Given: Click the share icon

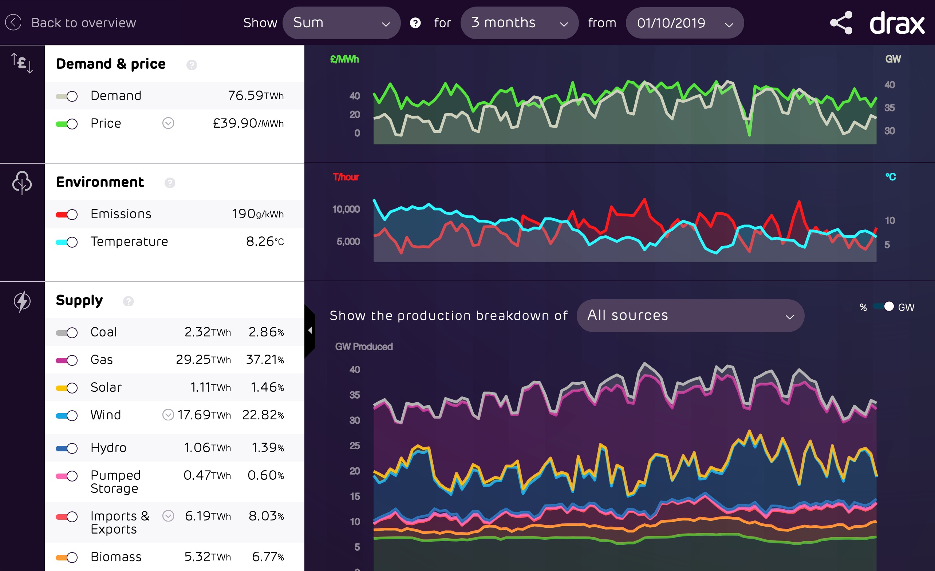Looking at the screenshot, I should tap(841, 23).
